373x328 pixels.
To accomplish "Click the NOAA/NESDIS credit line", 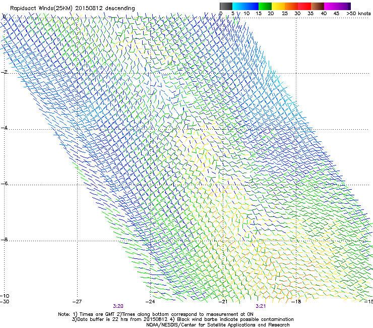I will (218, 325).
